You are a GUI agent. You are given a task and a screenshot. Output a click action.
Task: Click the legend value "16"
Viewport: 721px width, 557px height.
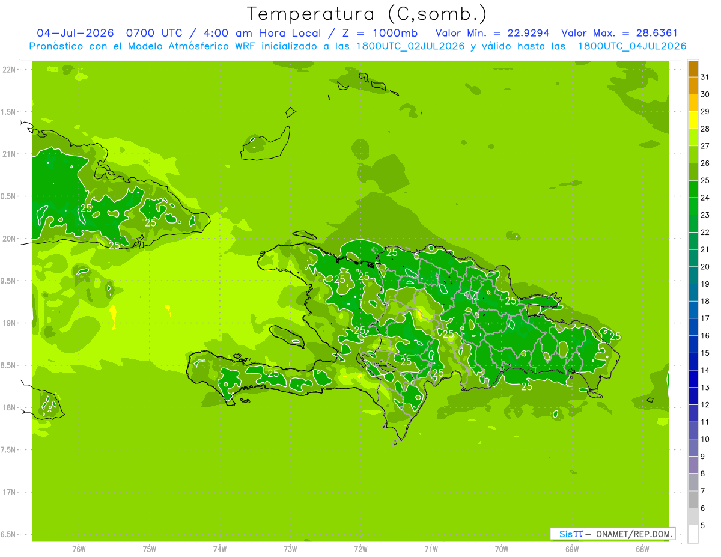(705, 336)
